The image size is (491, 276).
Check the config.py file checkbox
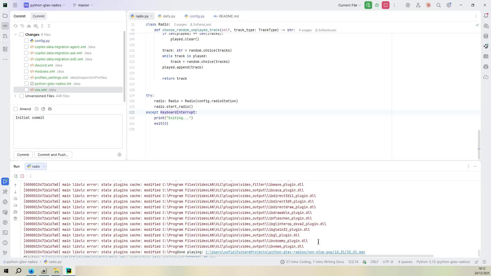[x=26, y=41]
